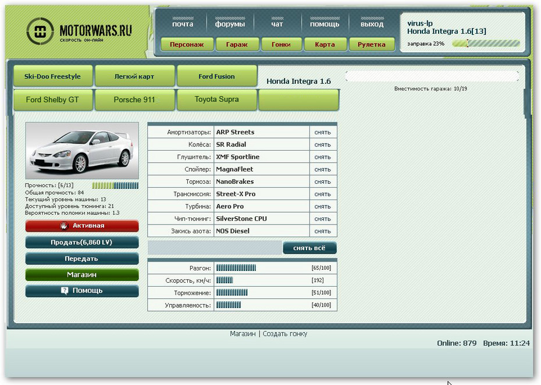Open the форумы link
Viewport: 541px width, 385px height.
tap(230, 24)
